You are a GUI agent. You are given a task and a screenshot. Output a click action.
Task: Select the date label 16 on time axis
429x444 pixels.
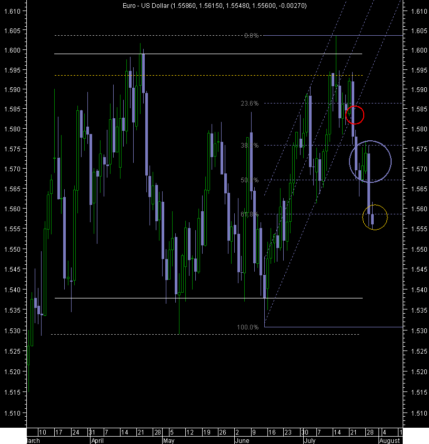point(272,432)
